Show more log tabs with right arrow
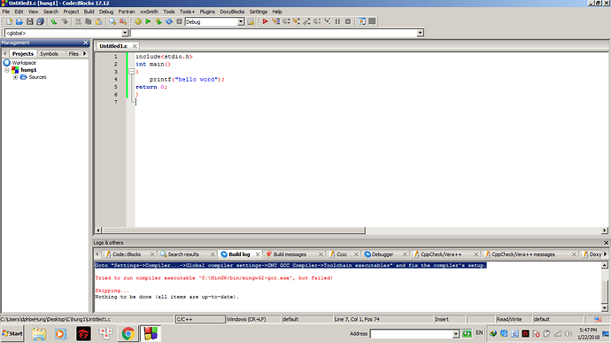611x343 pixels. coord(605,254)
